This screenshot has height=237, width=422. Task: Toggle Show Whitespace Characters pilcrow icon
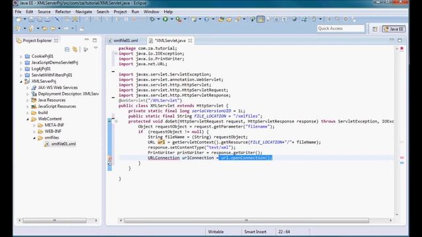284,19
